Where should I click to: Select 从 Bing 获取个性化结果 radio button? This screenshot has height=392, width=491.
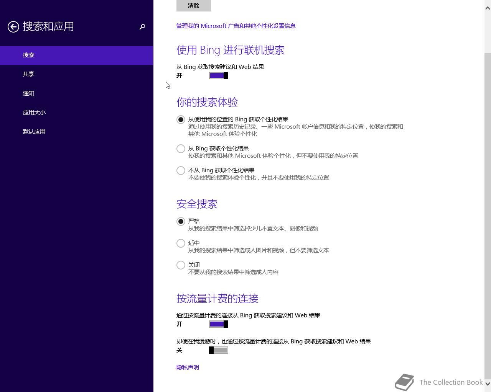[x=181, y=149]
